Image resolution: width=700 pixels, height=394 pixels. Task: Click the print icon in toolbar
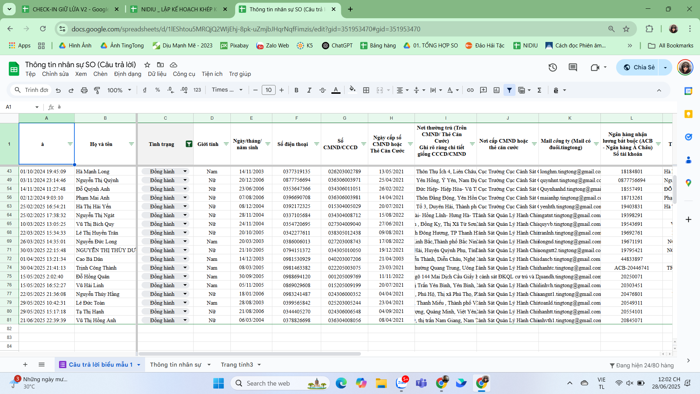coord(84,90)
